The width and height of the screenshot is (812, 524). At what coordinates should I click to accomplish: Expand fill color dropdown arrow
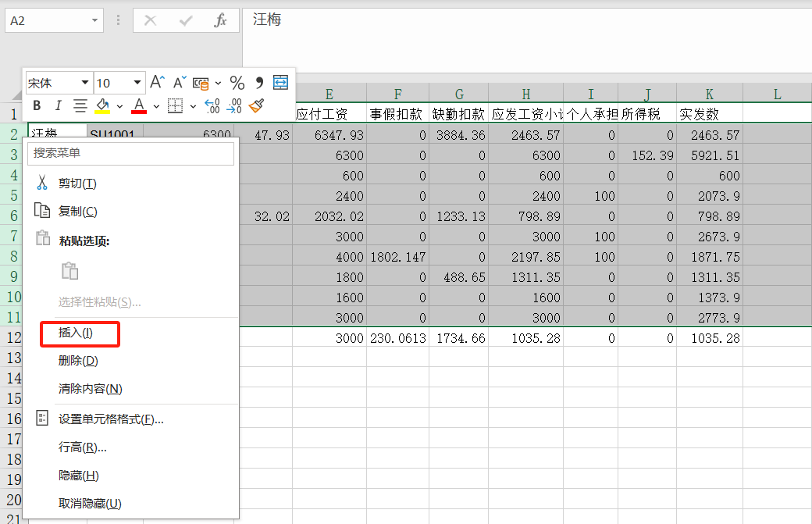[119, 106]
